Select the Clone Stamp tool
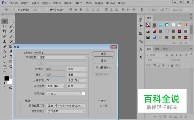The width and height of the screenshot is (194, 120). point(4,41)
